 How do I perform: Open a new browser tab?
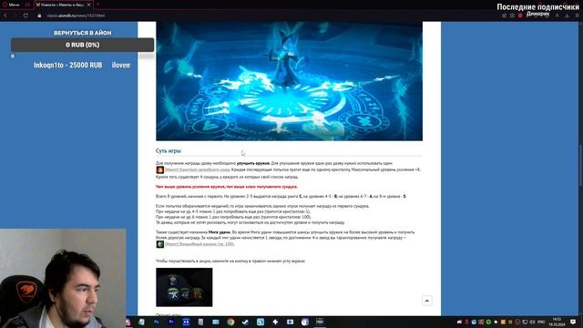(x=98, y=5)
